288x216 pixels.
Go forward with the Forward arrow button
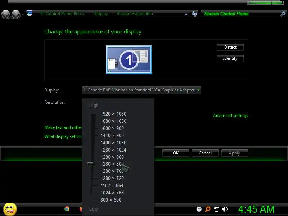pyautogui.click(x=16, y=14)
